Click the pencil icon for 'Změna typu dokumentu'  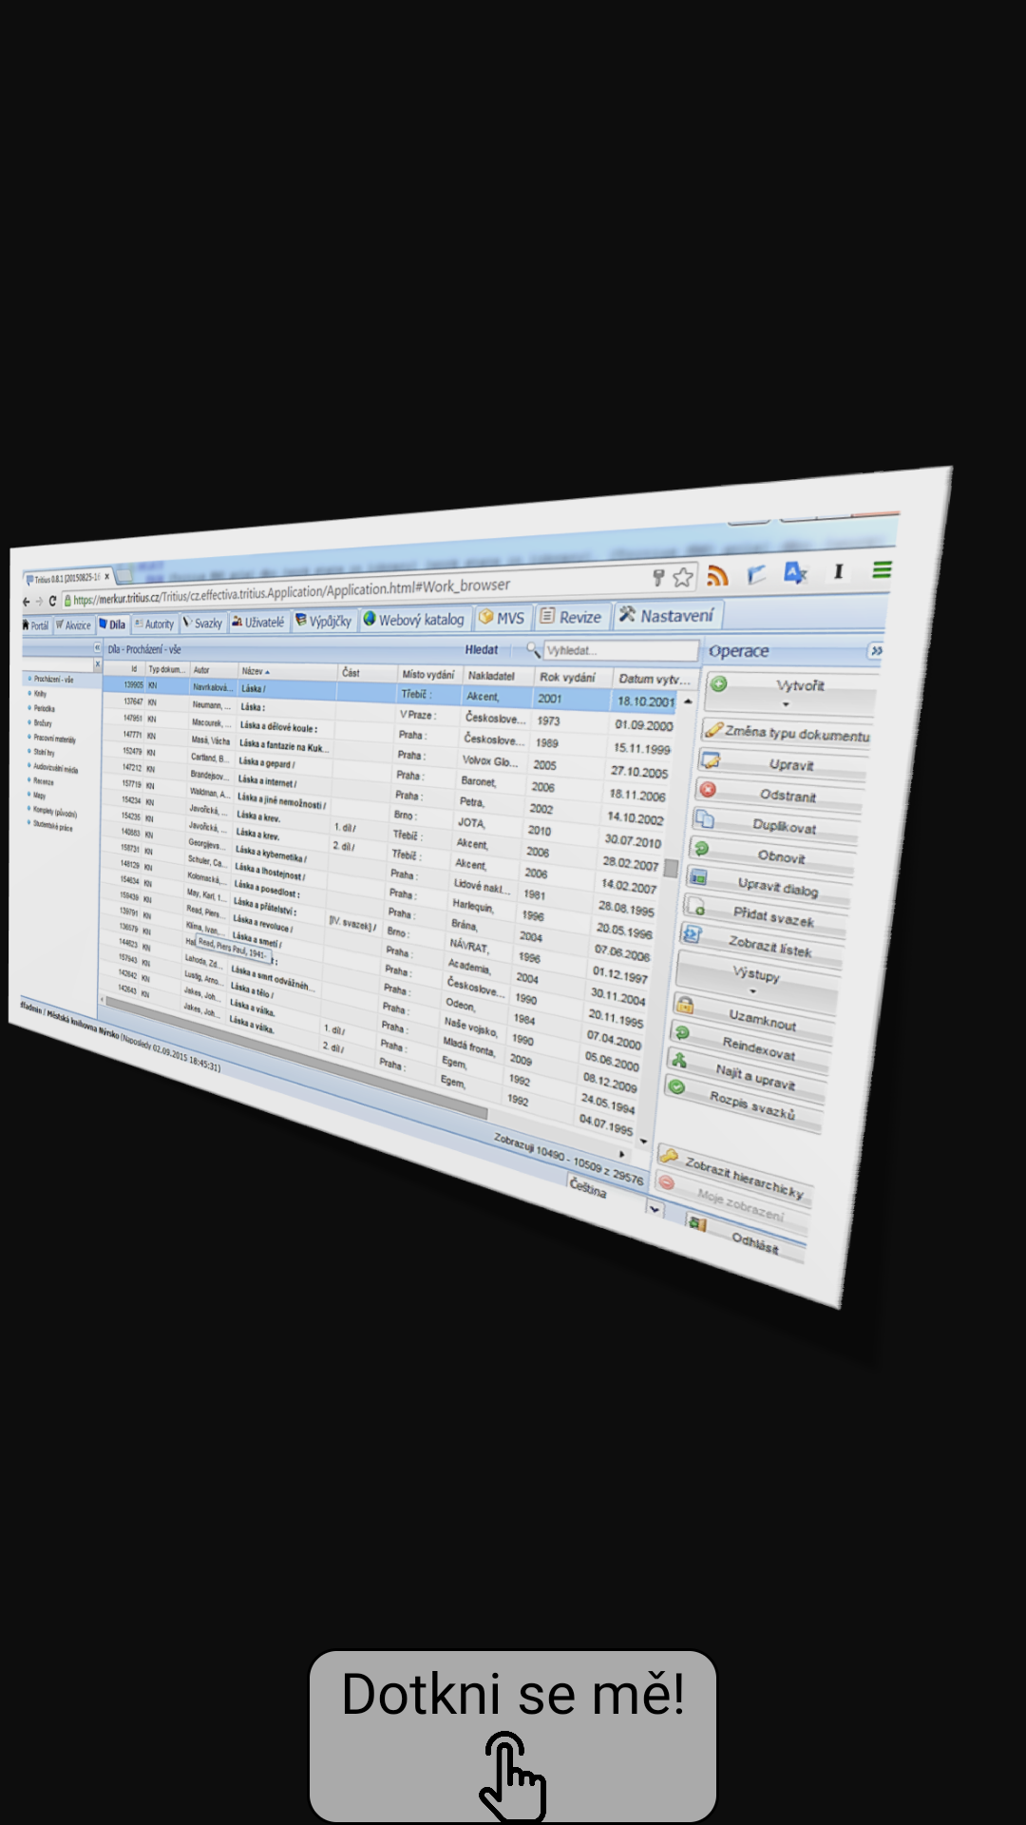click(x=713, y=730)
